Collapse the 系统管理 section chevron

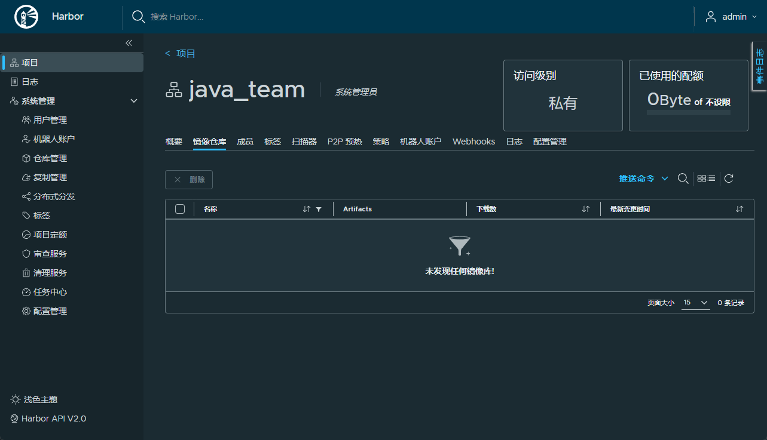134,101
